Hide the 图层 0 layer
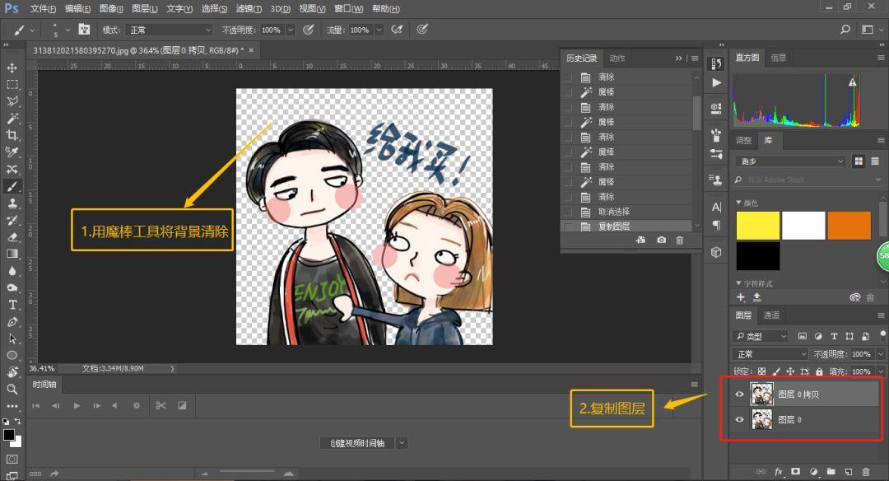889x481 pixels. point(739,420)
